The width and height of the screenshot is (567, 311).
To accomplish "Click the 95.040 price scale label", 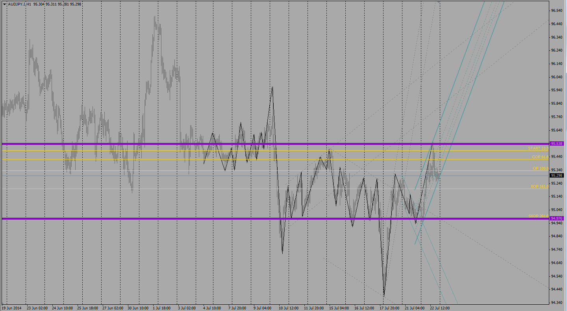I will click(x=556, y=210).
